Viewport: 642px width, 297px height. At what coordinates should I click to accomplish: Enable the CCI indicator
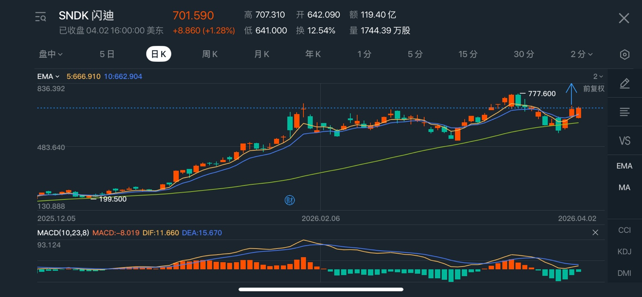tap(624, 230)
